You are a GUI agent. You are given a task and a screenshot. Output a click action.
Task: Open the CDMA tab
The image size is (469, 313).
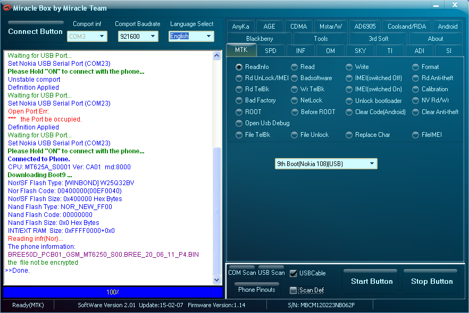(298, 26)
